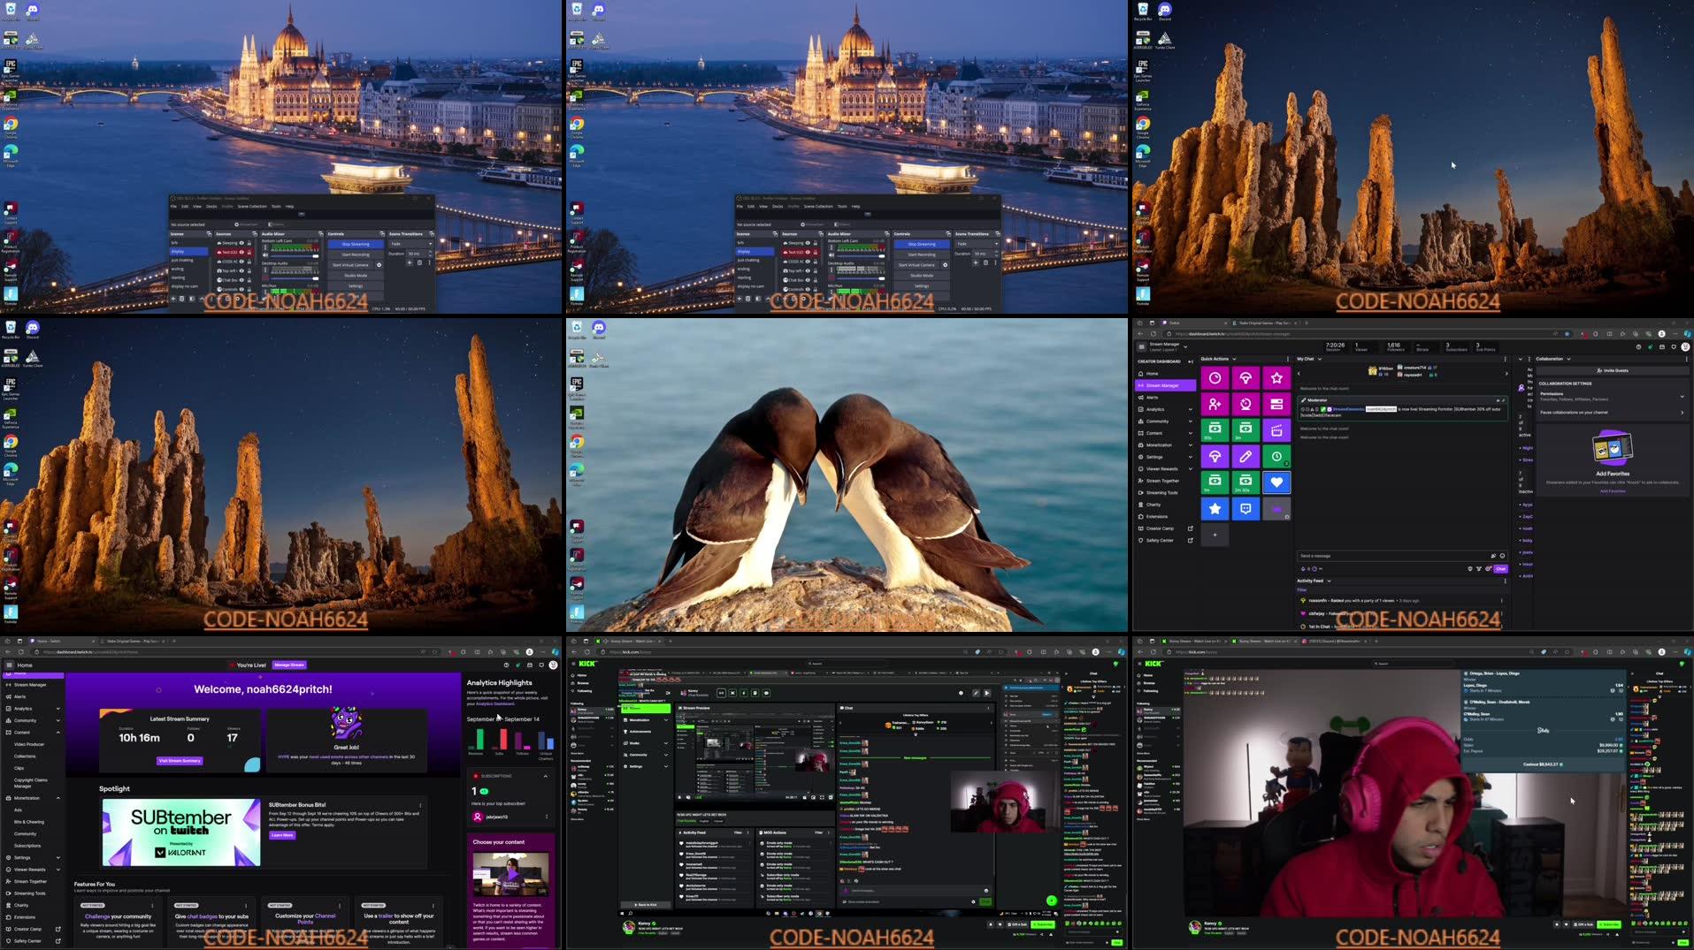Open the hamburger menu on the Twitch Home dashboard
This screenshot has width=1694, height=950.
pyautogui.click(x=9, y=665)
